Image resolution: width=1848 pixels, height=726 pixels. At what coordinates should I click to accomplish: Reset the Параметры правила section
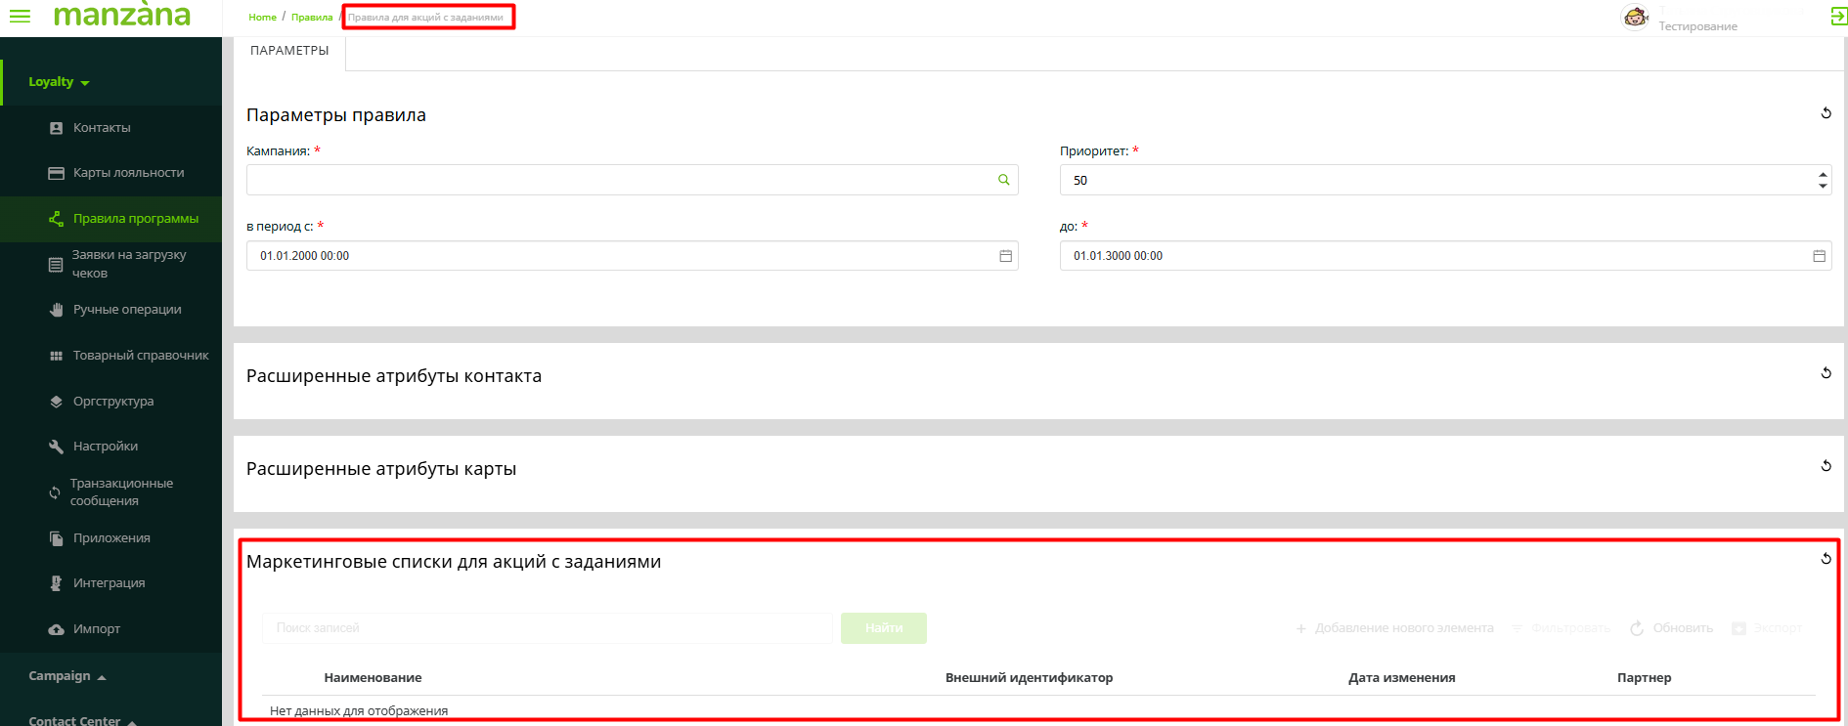[x=1826, y=113]
